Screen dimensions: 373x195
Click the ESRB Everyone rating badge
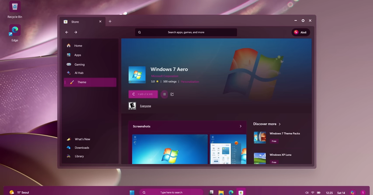pyautogui.click(x=132, y=106)
